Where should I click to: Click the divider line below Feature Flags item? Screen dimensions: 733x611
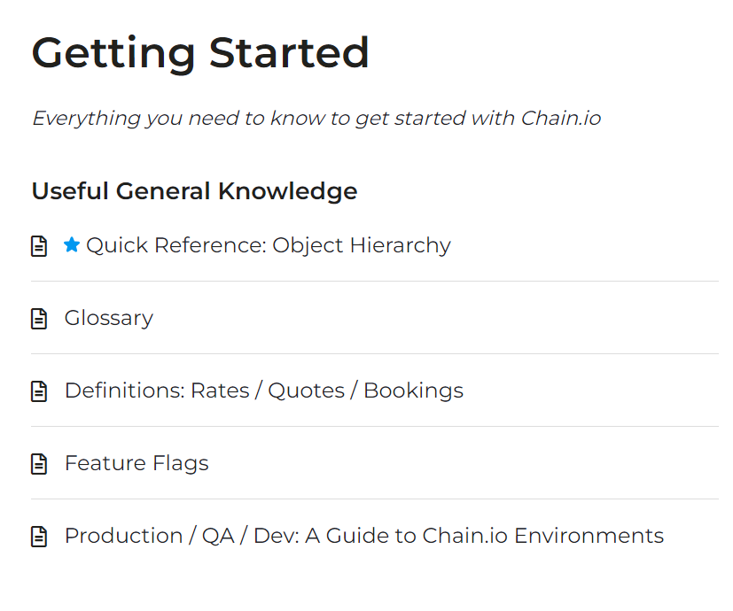click(x=374, y=499)
